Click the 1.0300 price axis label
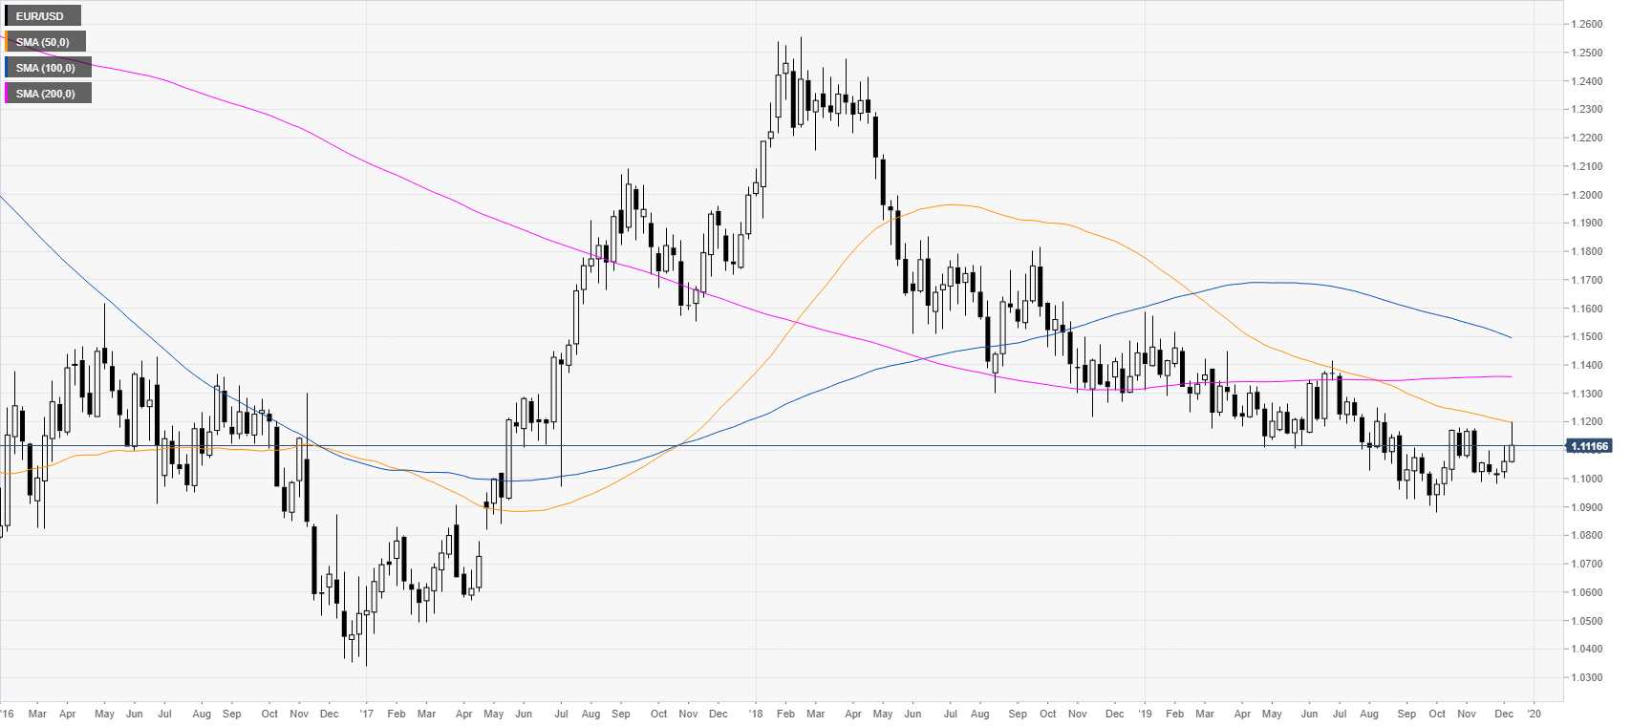Screen dimensions: 1631x726 (1586, 678)
